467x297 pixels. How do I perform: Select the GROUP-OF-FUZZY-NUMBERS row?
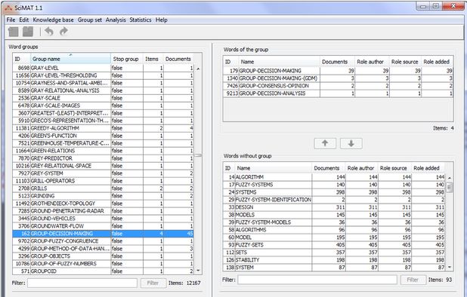(103, 264)
